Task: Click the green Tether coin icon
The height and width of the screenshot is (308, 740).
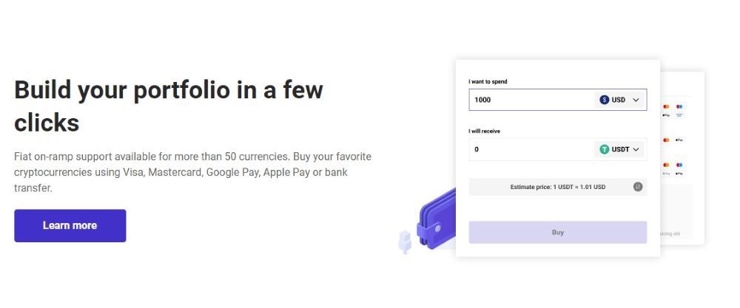Action: click(604, 149)
